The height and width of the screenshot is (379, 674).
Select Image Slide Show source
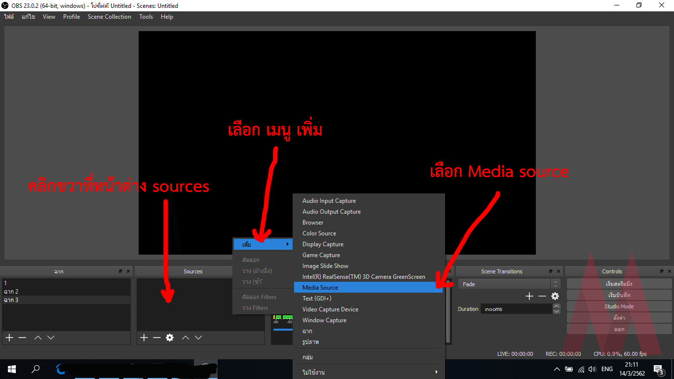[x=368, y=266]
